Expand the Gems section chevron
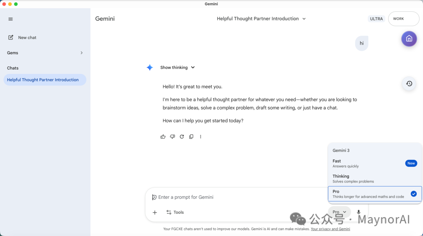Viewport: 423px width, 236px height. click(81, 53)
